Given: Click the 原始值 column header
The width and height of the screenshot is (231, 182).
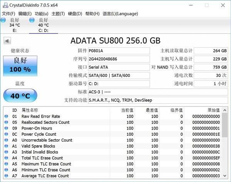Looking at the screenshot, I should point(214,110).
